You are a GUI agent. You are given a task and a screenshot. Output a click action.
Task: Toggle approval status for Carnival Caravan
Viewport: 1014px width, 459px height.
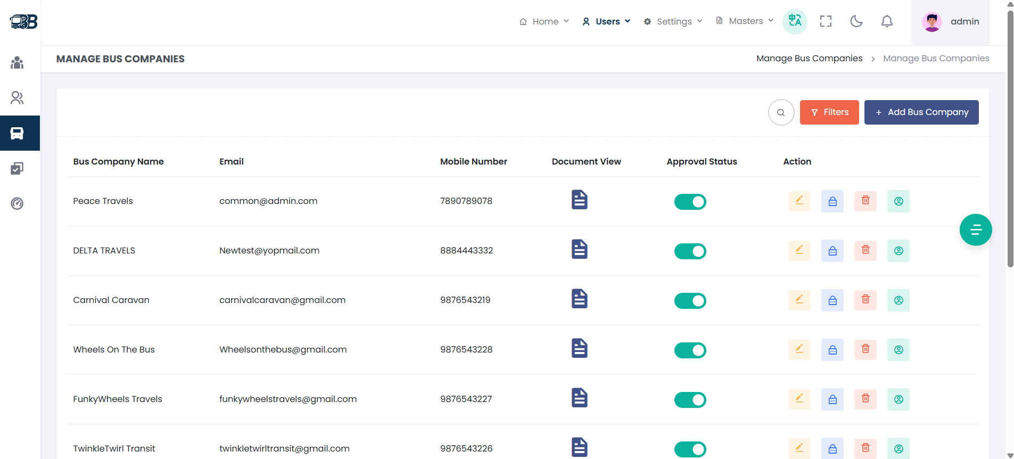click(x=690, y=301)
